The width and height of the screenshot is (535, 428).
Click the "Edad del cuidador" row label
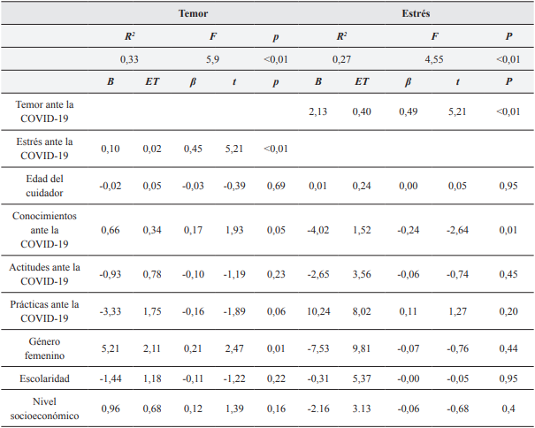(44, 185)
